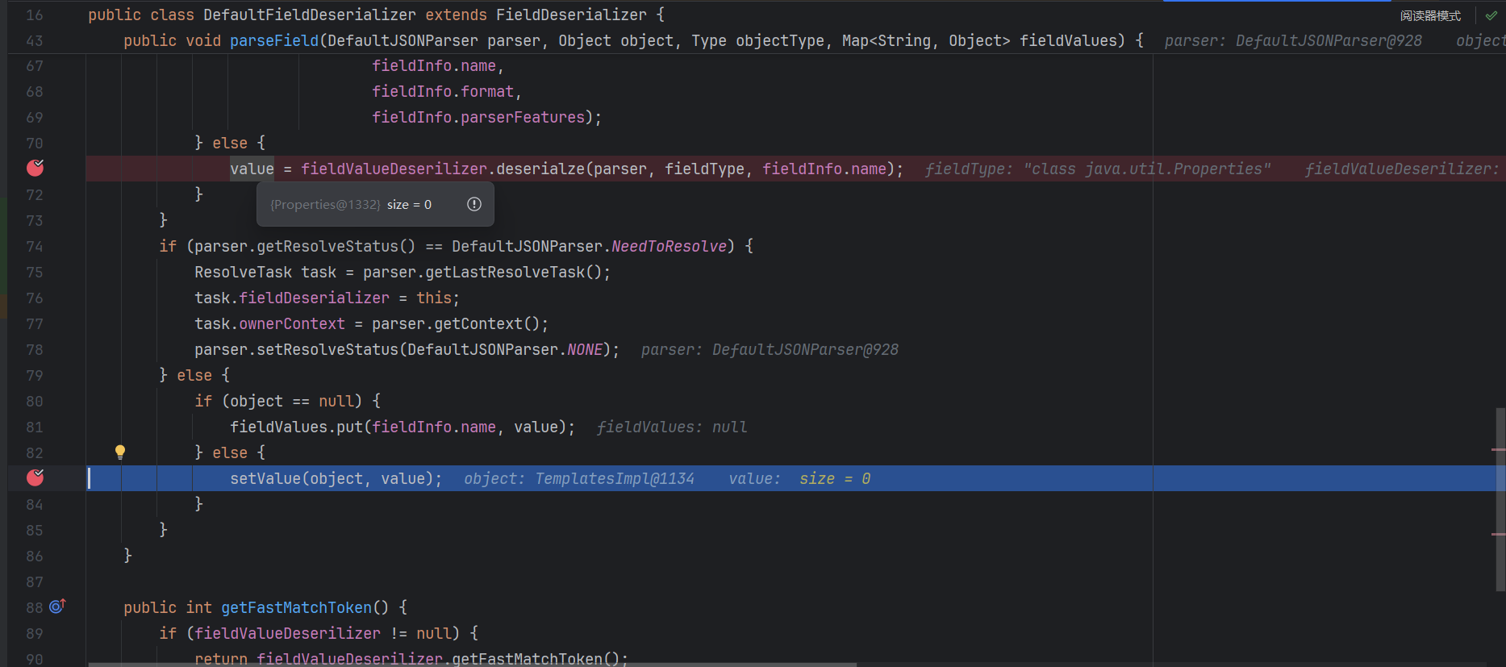This screenshot has height=667, width=1506.
Task: Expand the Properties@1332 value in the popup
Action: coord(325,205)
